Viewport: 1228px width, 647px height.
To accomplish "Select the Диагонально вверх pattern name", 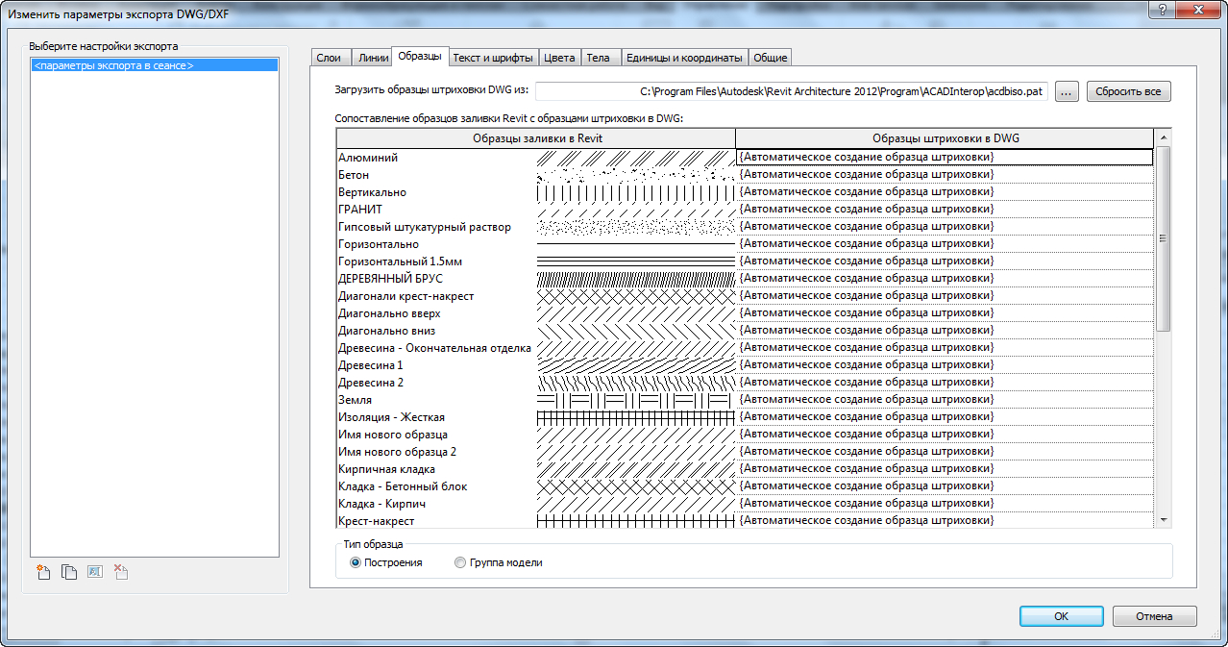I will [x=389, y=313].
